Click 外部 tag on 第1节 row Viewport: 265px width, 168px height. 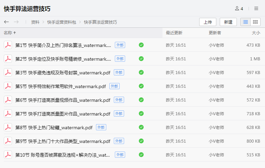(120, 45)
